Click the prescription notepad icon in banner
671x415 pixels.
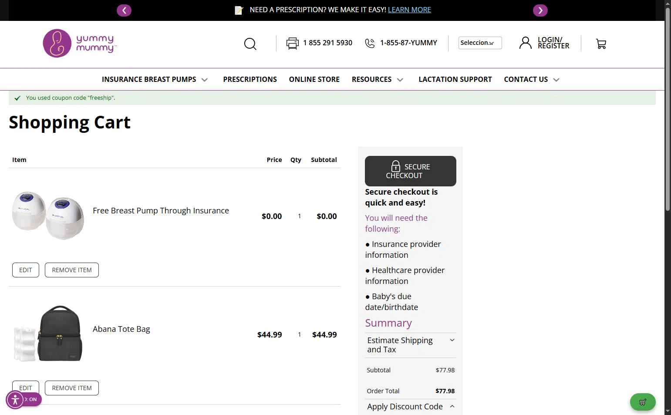pos(239,10)
